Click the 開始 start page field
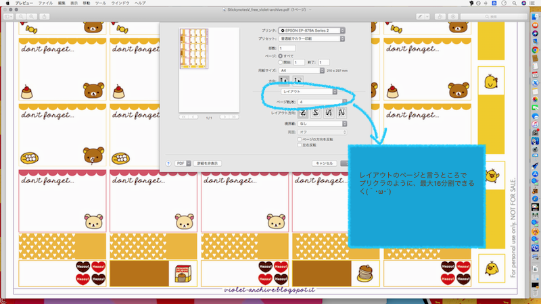The width and height of the screenshot is (541, 304). click(x=299, y=62)
